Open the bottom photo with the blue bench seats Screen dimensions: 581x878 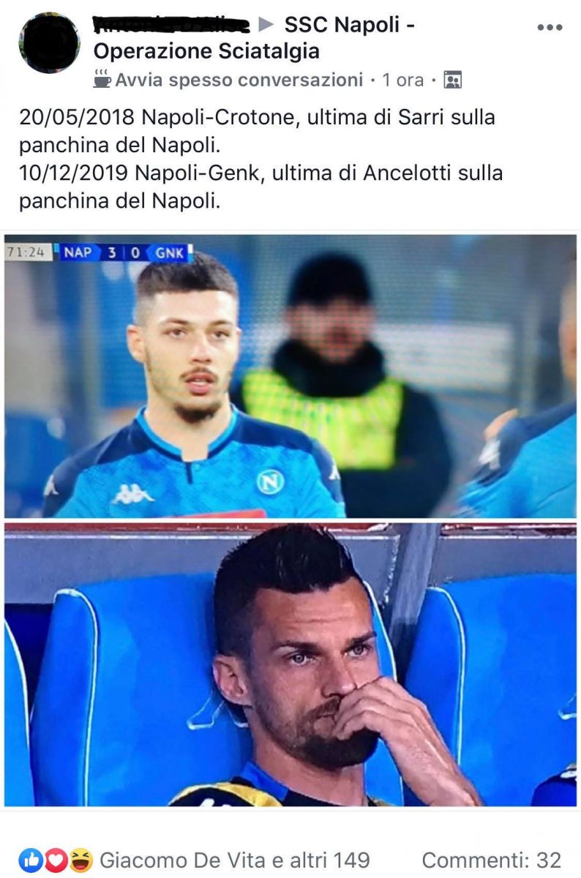click(x=290, y=664)
